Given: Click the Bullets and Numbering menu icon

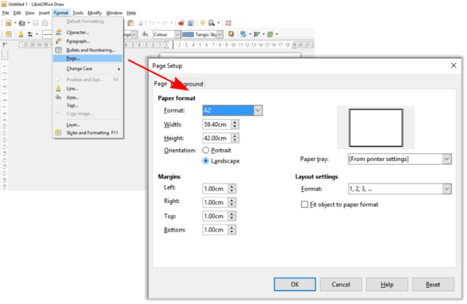Looking at the screenshot, I should click(x=58, y=50).
